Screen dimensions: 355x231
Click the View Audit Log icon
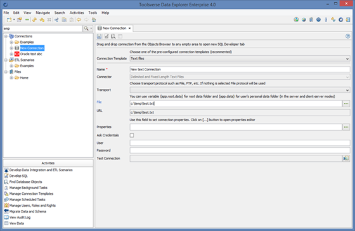(6, 218)
